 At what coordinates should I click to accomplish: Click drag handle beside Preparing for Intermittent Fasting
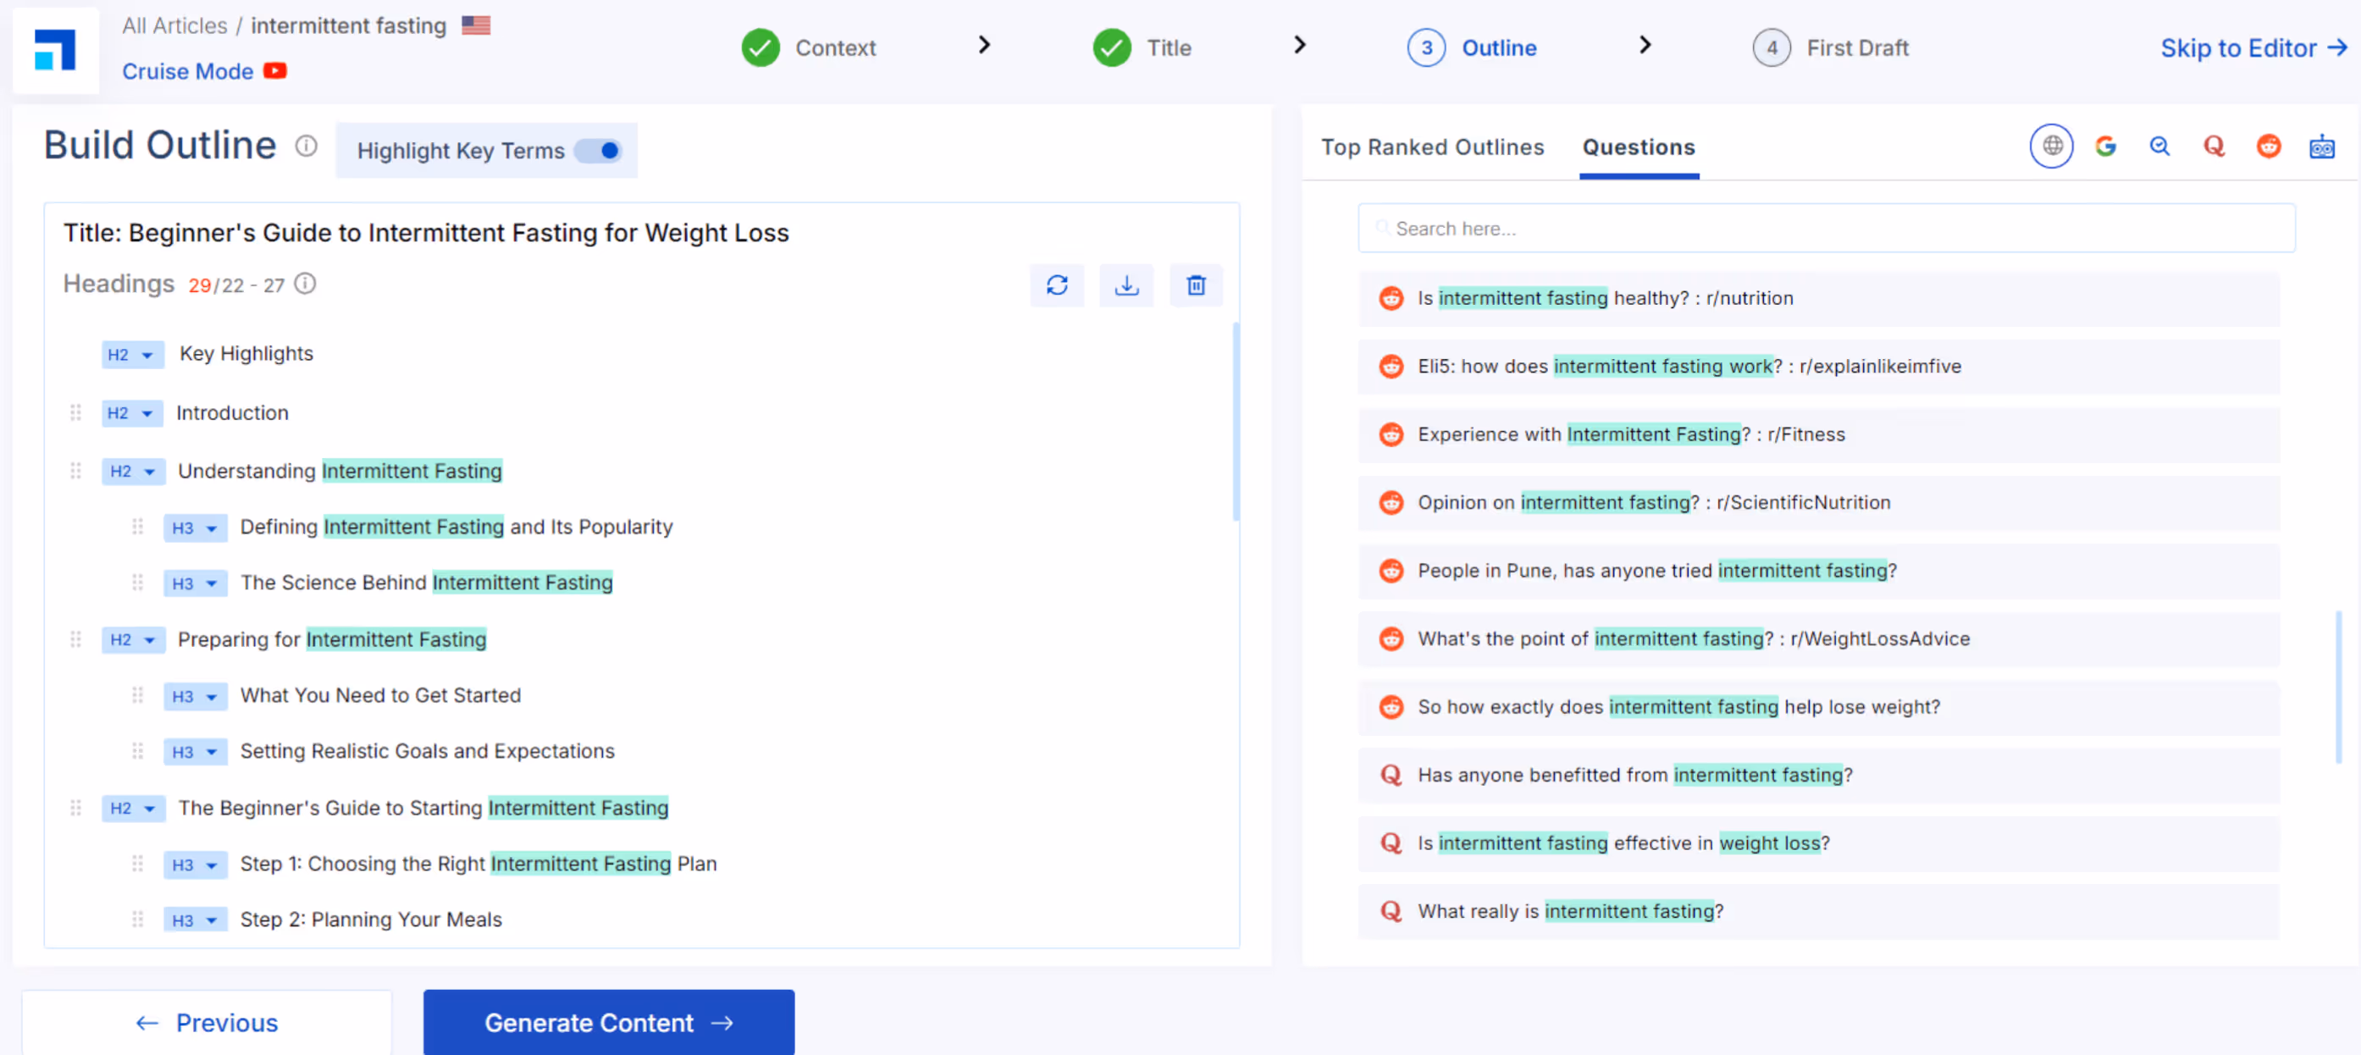coord(76,640)
